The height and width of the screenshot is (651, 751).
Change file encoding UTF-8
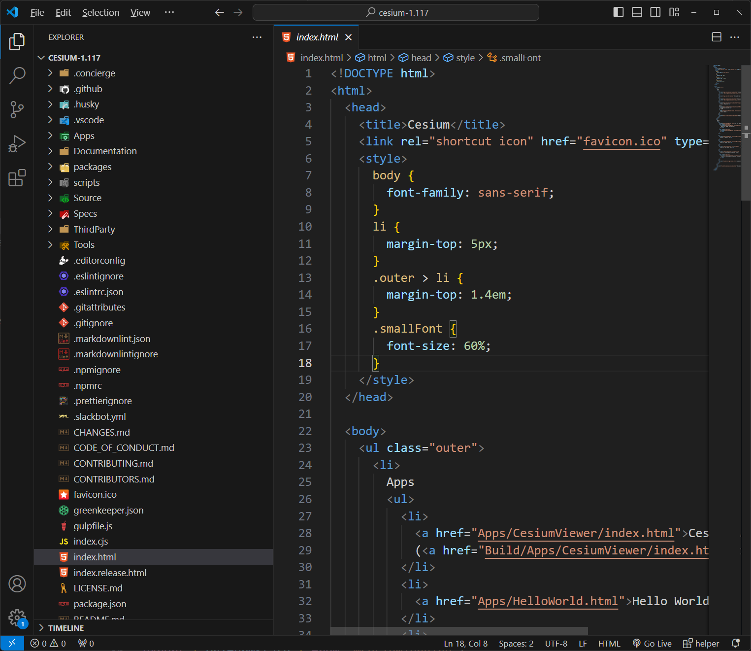pos(556,643)
